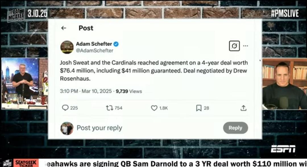Go back using the Post arrow
Image resolution: width=307 pixels, height=167 pixels.
pyautogui.click(x=64, y=28)
